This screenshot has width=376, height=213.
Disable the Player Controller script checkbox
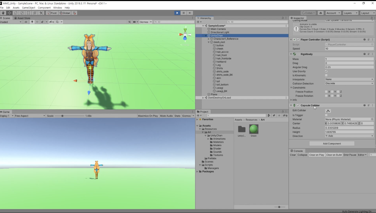coord(298,40)
